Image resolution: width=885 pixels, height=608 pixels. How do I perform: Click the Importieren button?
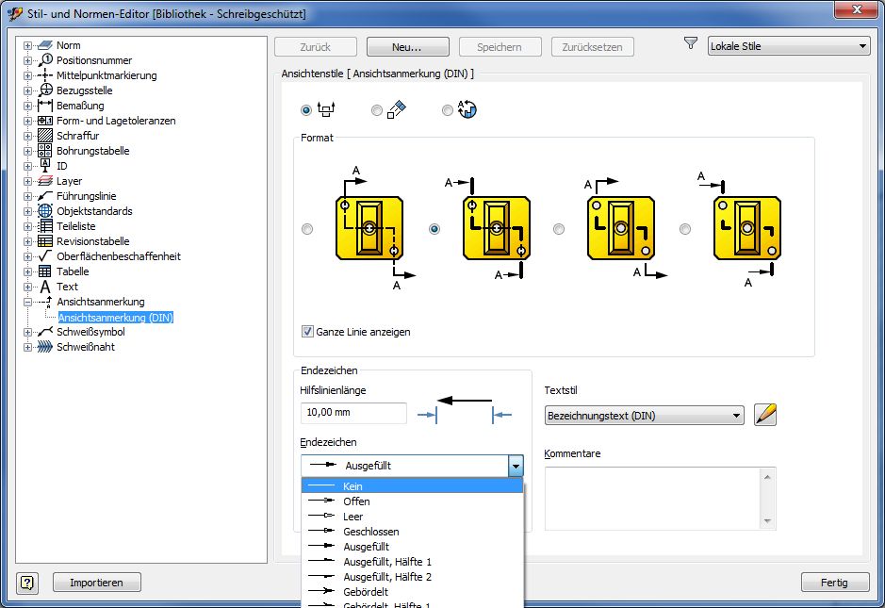[96, 583]
